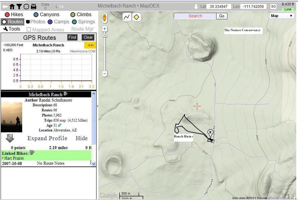Image resolution: width=298 pixels, height=200 pixels.
Task: Click the Location Ahwatukee, AZ text
Action: [x=58, y=130]
